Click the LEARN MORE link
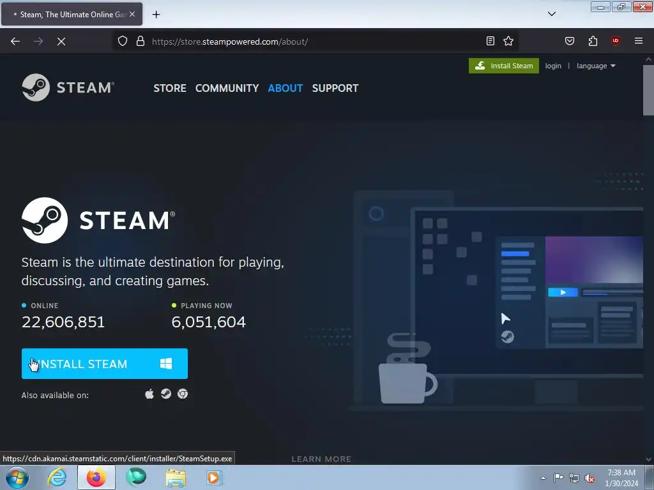The height and width of the screenshot is (490, 654). pos(321,459)
